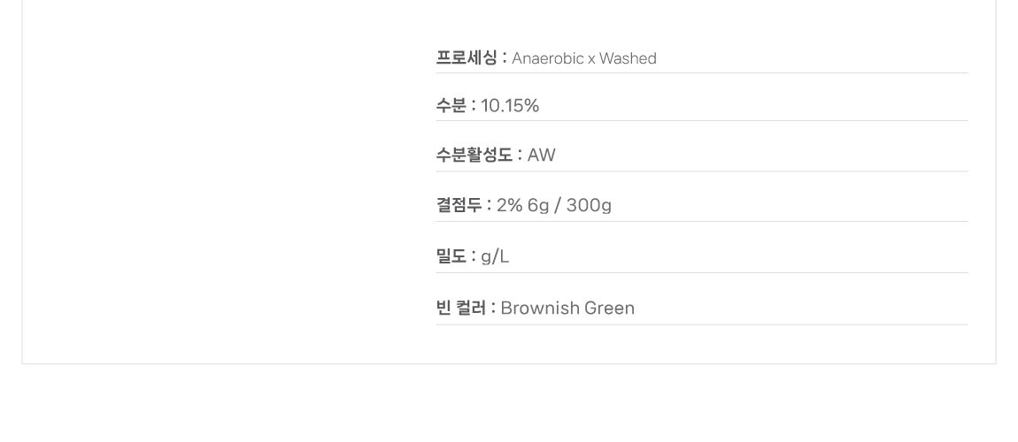Click the 프로세싱 label
The image size is (1018, 442).
[467, 58]
